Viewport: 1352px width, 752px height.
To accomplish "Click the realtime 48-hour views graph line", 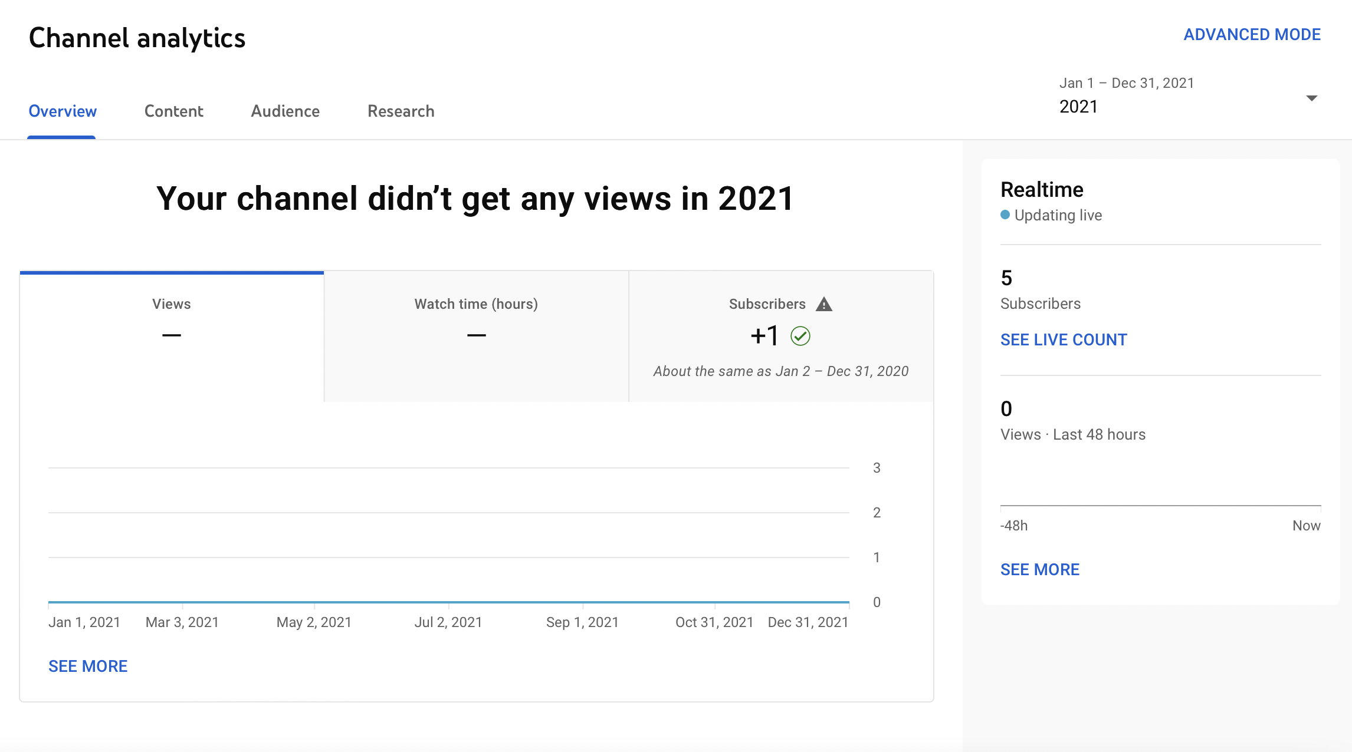I will tap(1160, 505).
